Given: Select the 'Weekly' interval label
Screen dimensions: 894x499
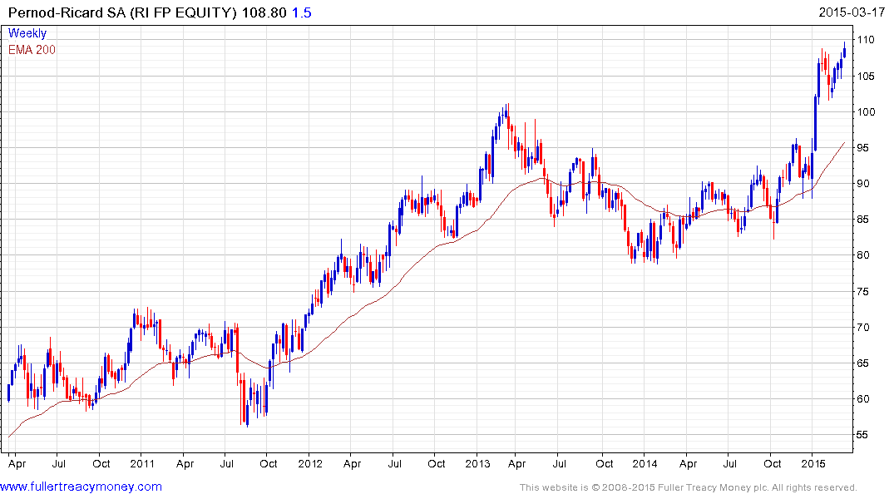Looking at the screenshot, I should [27, 33].
